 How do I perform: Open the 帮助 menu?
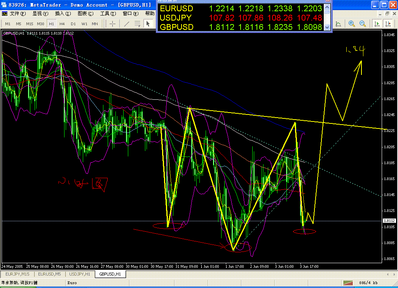(150, 14)
